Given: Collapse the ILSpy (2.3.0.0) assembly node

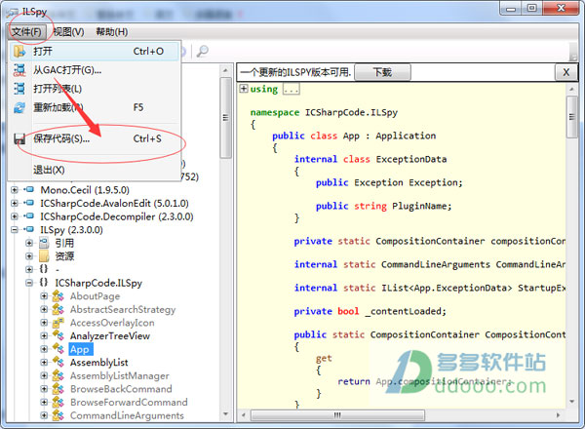Looking at the screenshot, I should [x=15, y=230].
